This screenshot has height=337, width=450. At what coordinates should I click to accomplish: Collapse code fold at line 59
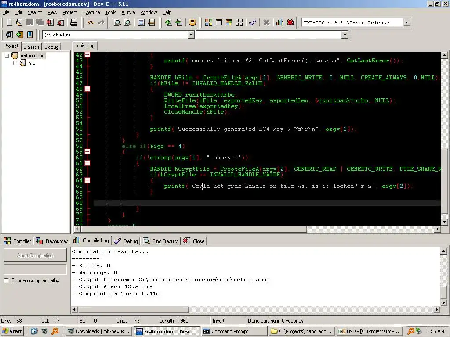(87, 151)
